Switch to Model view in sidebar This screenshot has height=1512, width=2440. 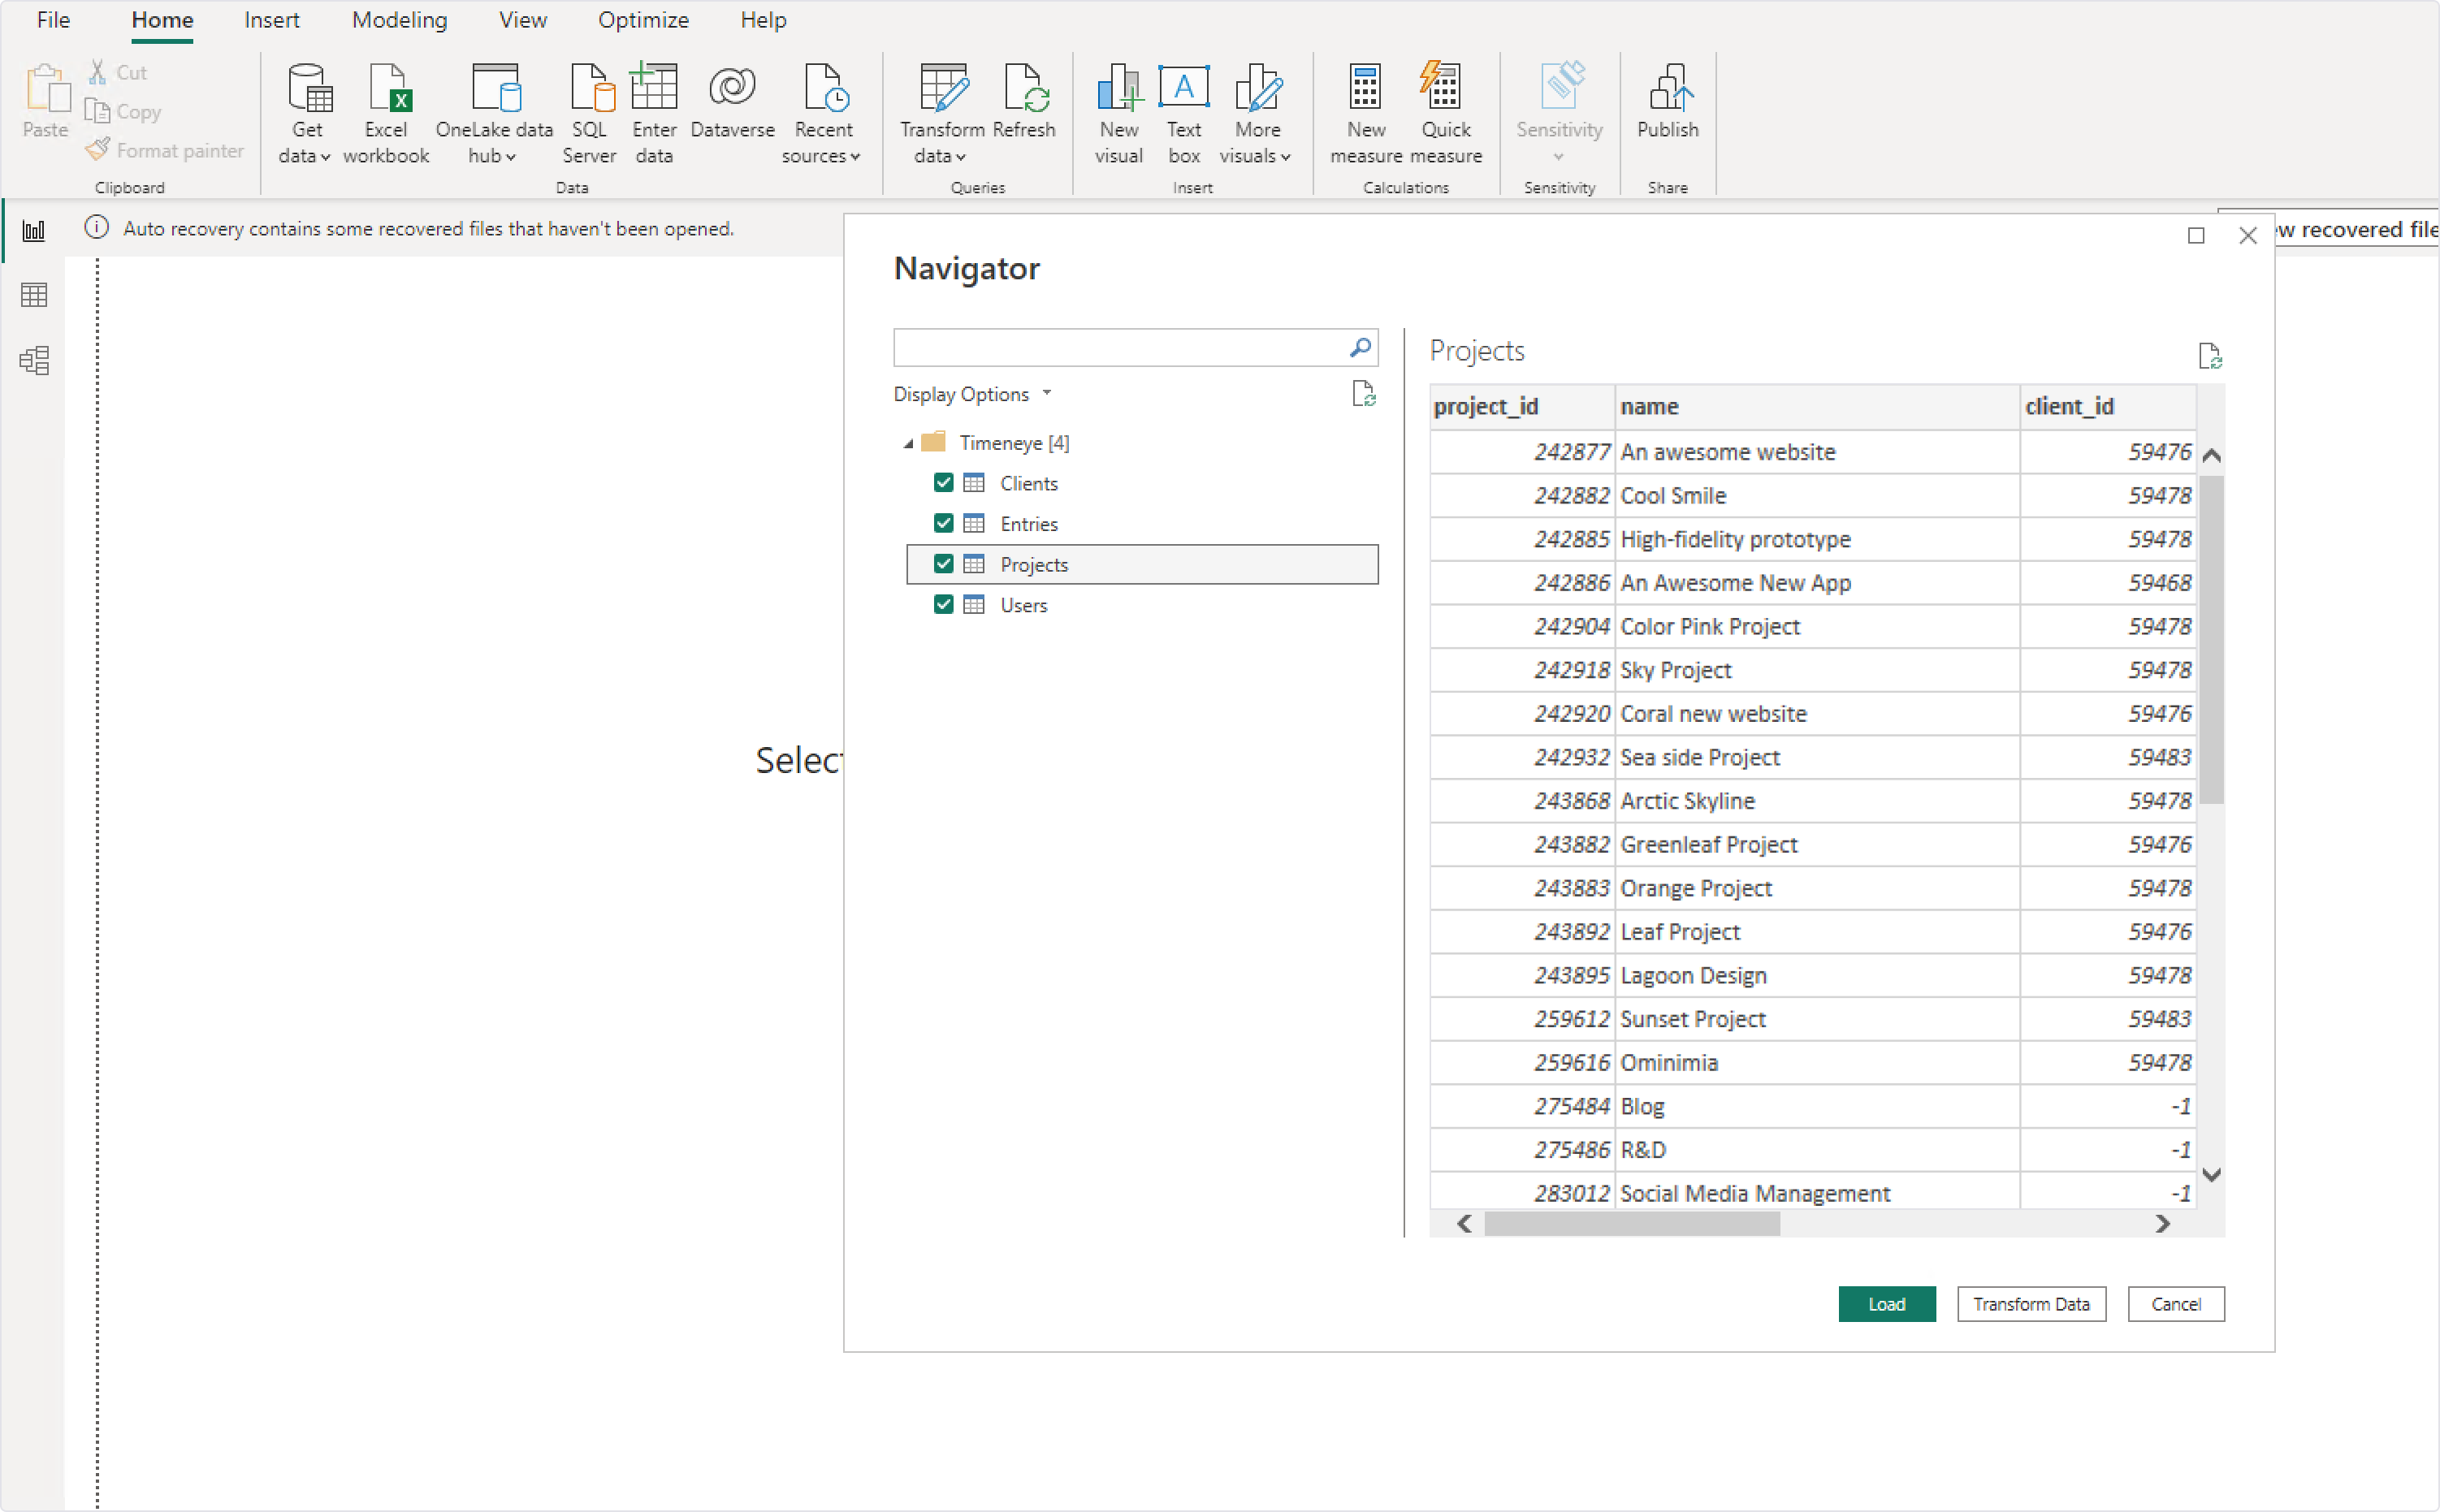click(34, 360)
